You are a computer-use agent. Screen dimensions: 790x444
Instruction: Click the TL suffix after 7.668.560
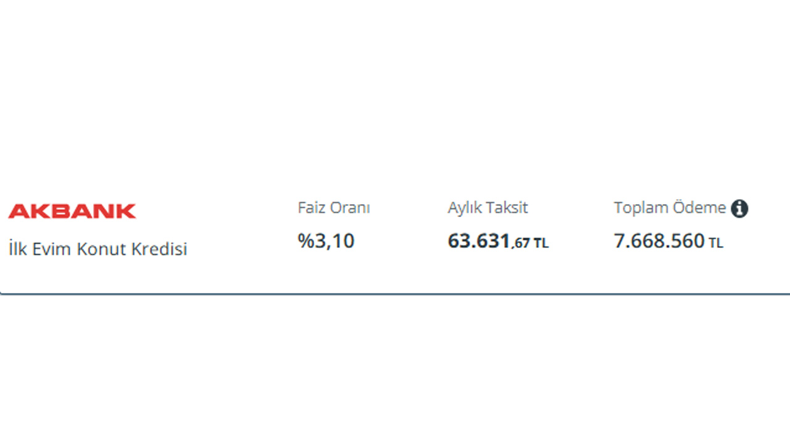[716, 244]
